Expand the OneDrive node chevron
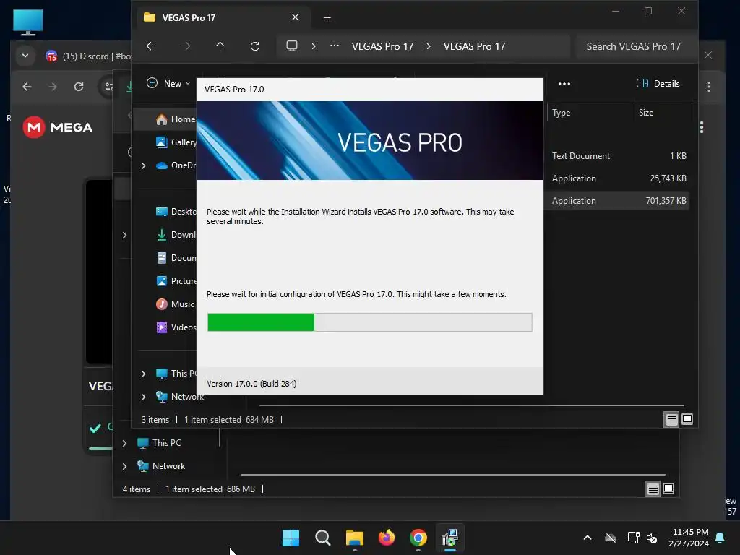 (144, 165)
